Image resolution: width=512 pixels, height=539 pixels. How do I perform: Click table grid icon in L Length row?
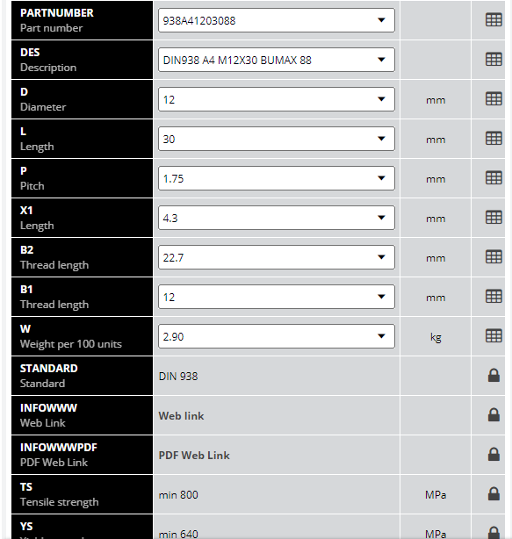(x=494, y=139)
